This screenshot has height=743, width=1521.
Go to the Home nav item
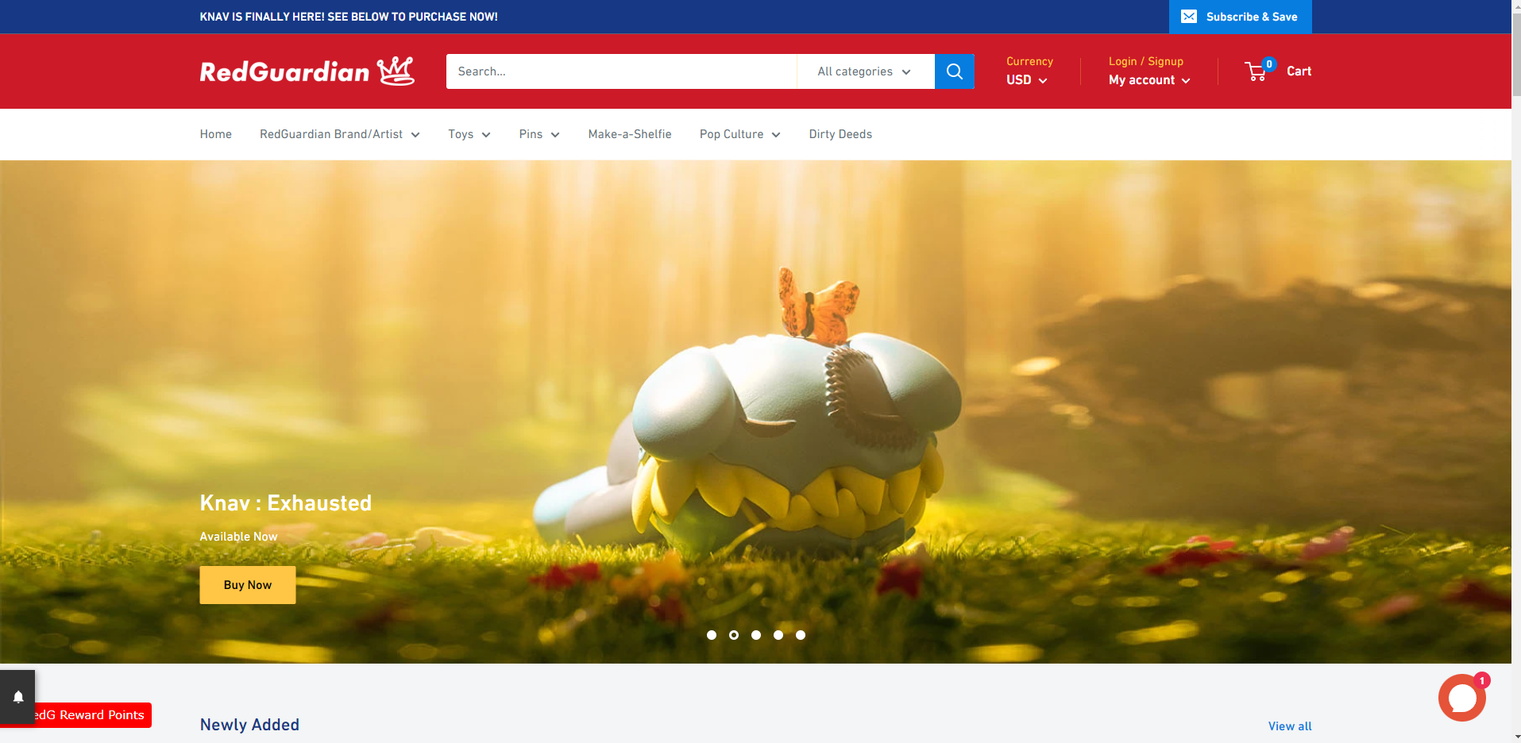click(x=216, y=134)
